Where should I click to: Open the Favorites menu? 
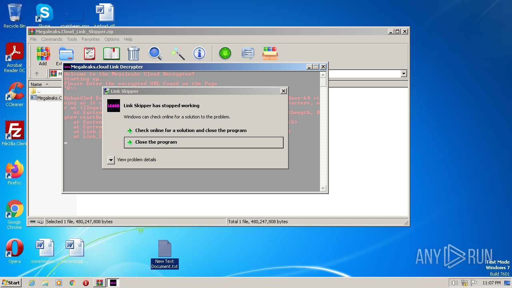point(91,39)
